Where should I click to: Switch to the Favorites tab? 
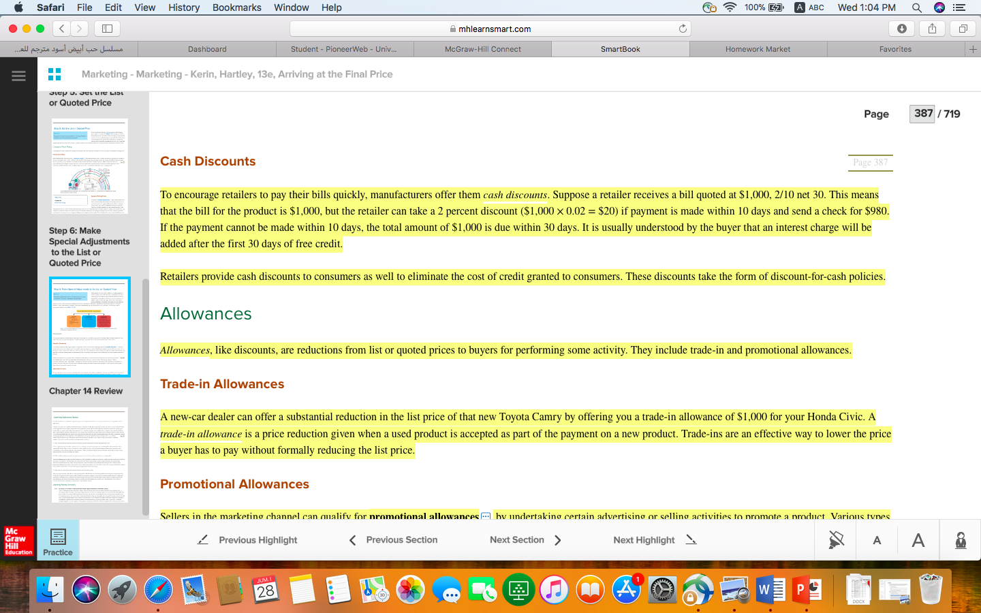[x=895, y=49]
